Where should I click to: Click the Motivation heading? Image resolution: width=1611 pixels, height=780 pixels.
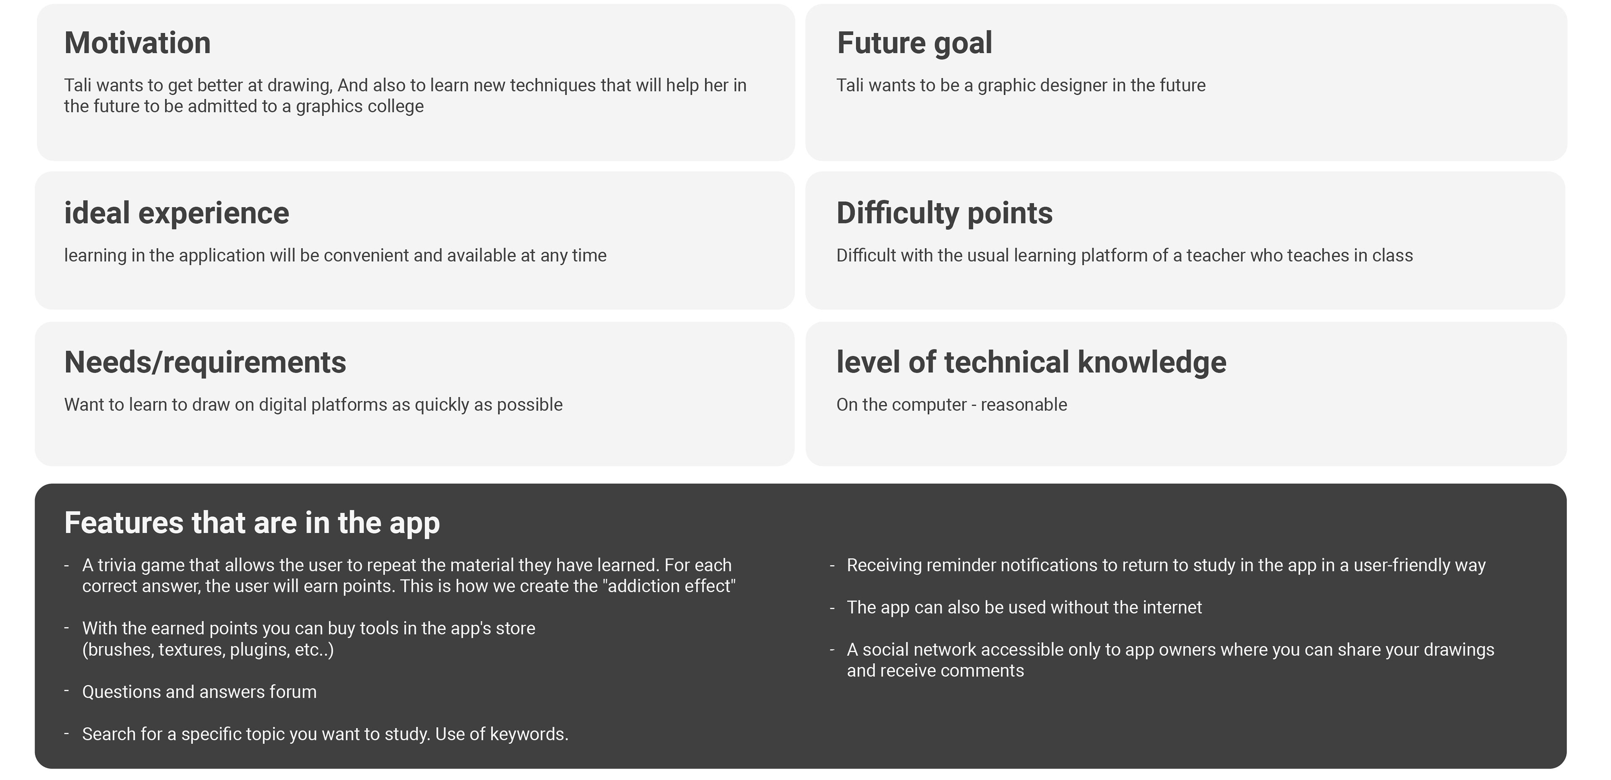pyautogui.click(x=137, y=43)
